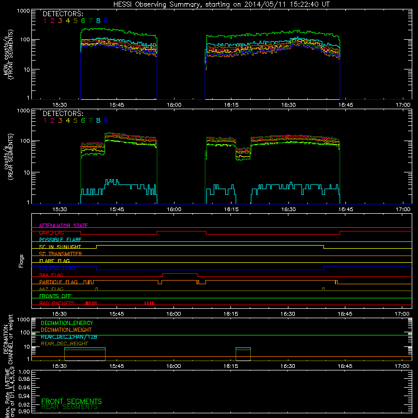
Task: Click the DECIMATION_ENERGY legend entry
Action: [x=67, y=323]
